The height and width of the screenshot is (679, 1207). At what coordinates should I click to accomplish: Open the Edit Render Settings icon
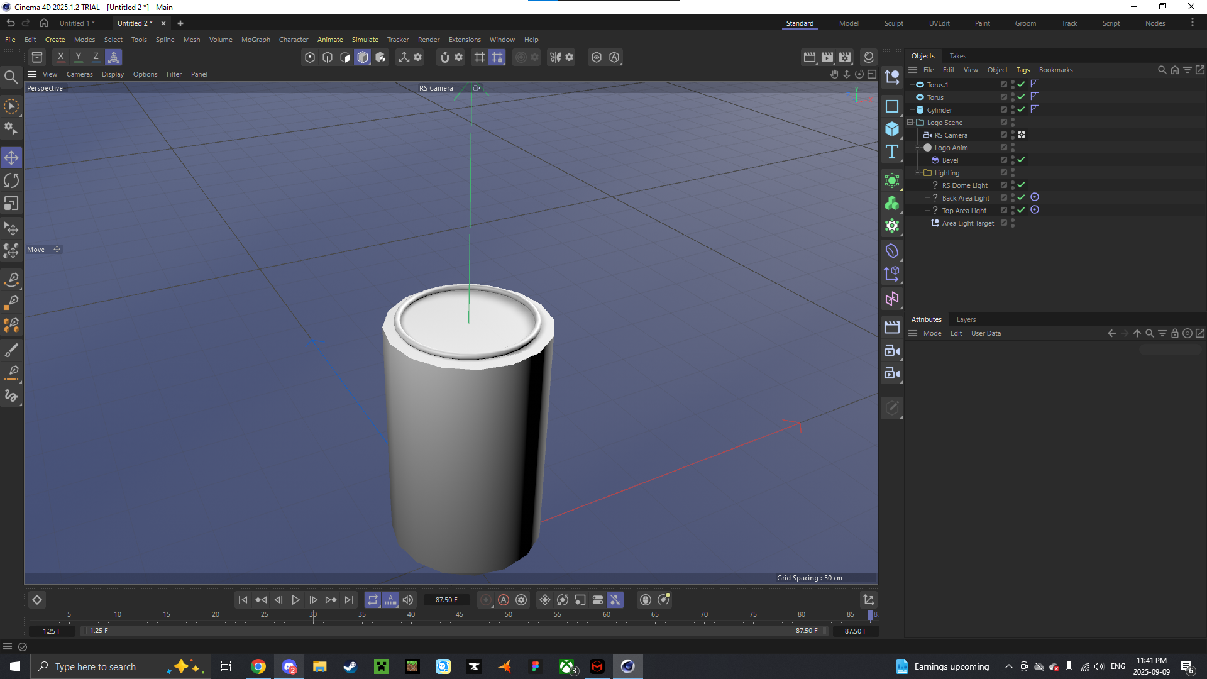pos(844,57)
